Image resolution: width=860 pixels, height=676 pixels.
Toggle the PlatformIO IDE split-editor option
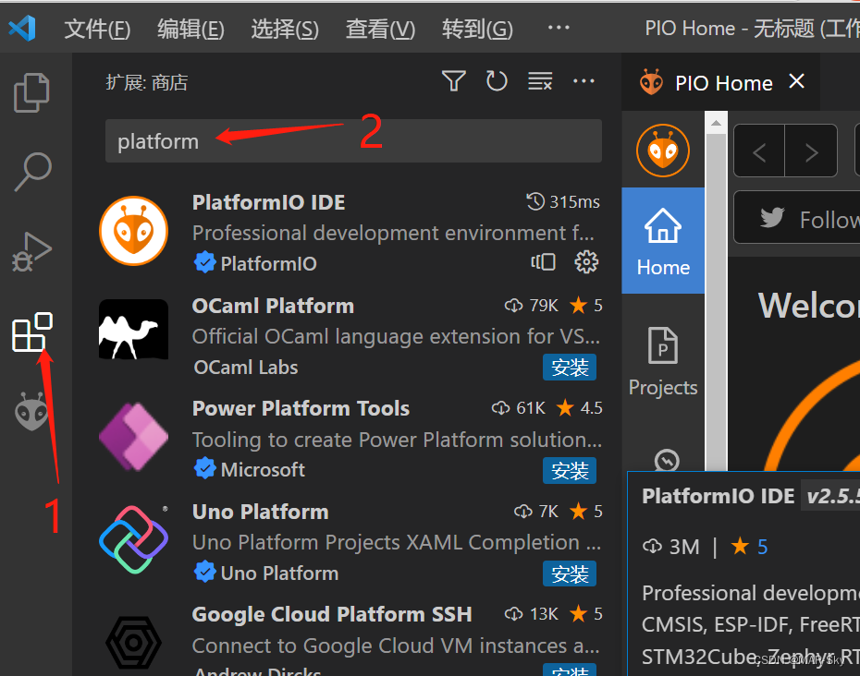(x=543, y=262)
